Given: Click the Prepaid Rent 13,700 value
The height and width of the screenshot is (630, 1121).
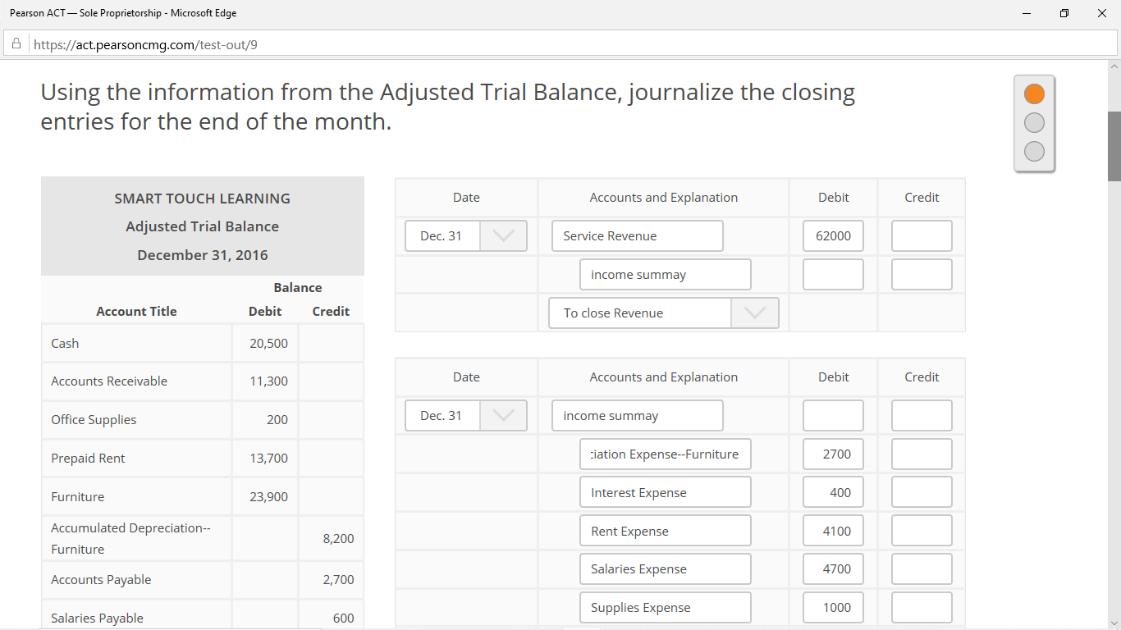Looking at the screenshot, I should point(268,458).
